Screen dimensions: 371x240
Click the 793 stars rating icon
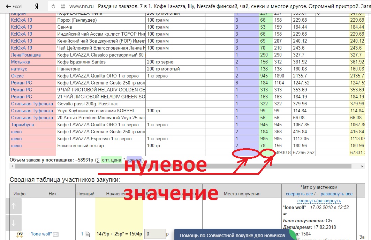pyautogui.click(x=20, y=234)
